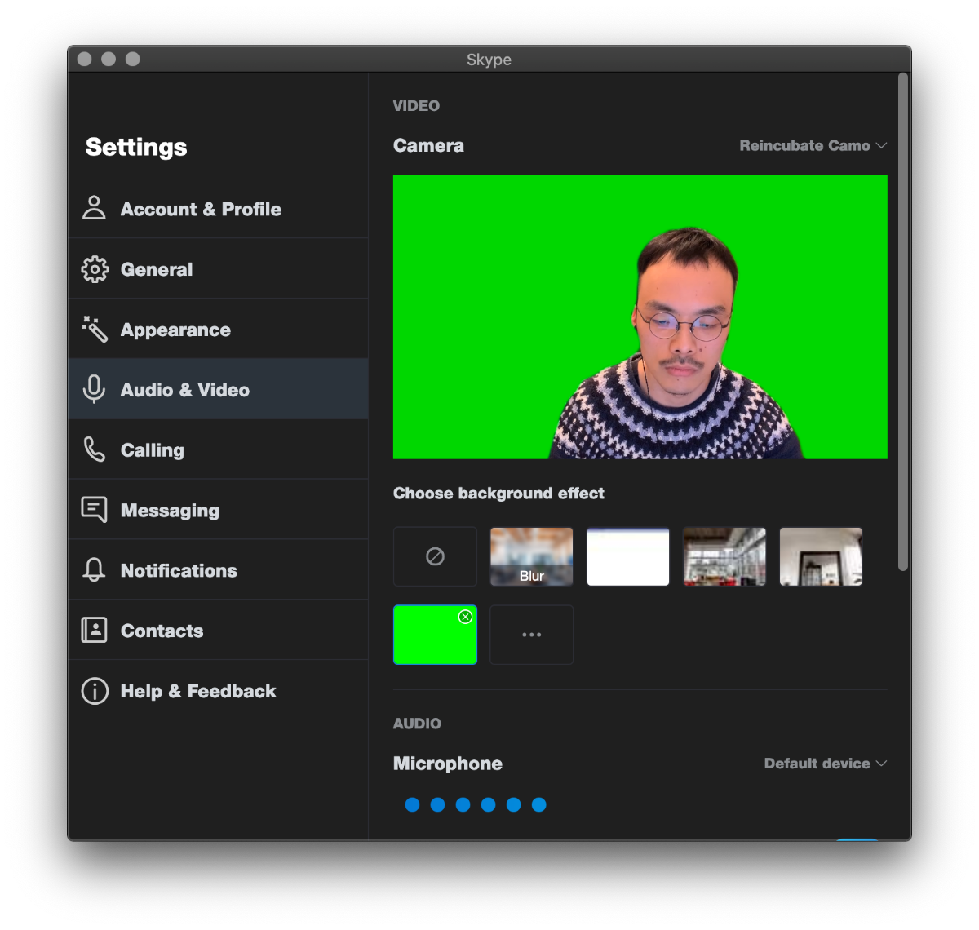The width and height of the screenshot is (979, 930).
Task: Click the Help & Feedback info icon
Action: pos(95,691)
